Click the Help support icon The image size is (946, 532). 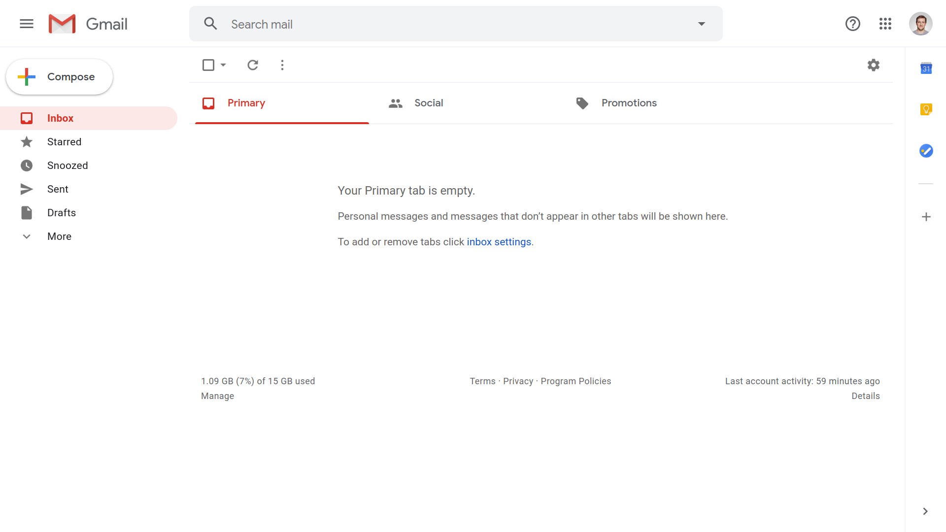(x=852, y=23)
